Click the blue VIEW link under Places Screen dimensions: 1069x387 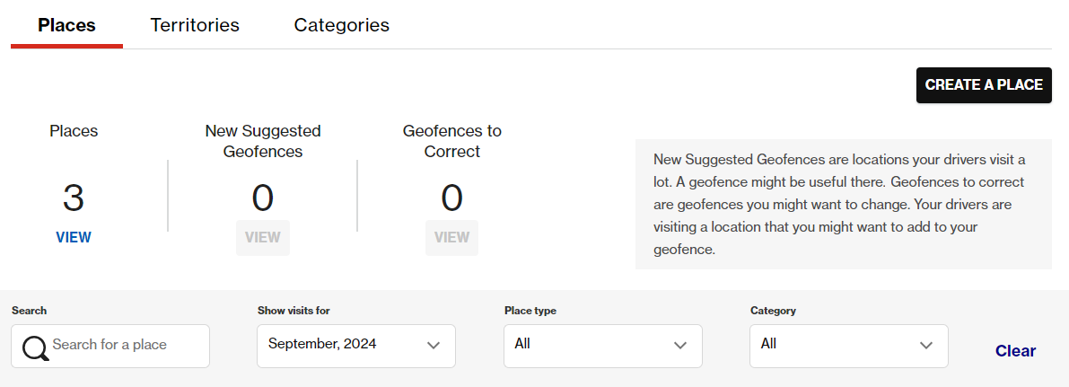74,238
